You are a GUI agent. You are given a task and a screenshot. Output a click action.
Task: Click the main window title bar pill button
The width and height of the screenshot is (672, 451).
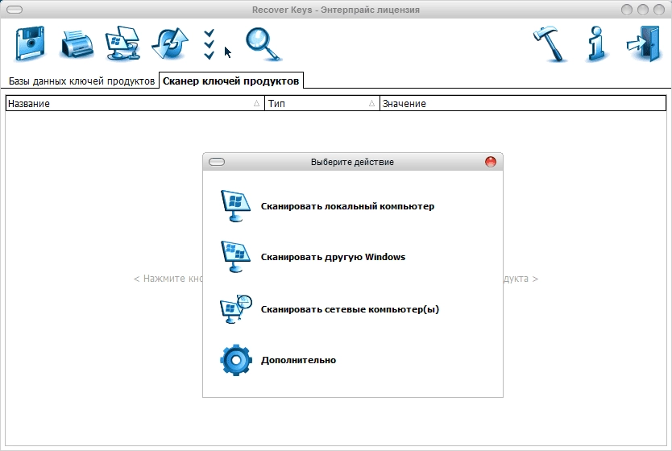pyautogui.click(x=15, y=10)
